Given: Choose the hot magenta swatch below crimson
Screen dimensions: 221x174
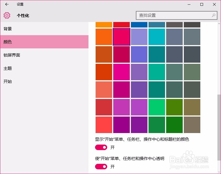Looking at the screenshot, I should (x=122, y=72).
